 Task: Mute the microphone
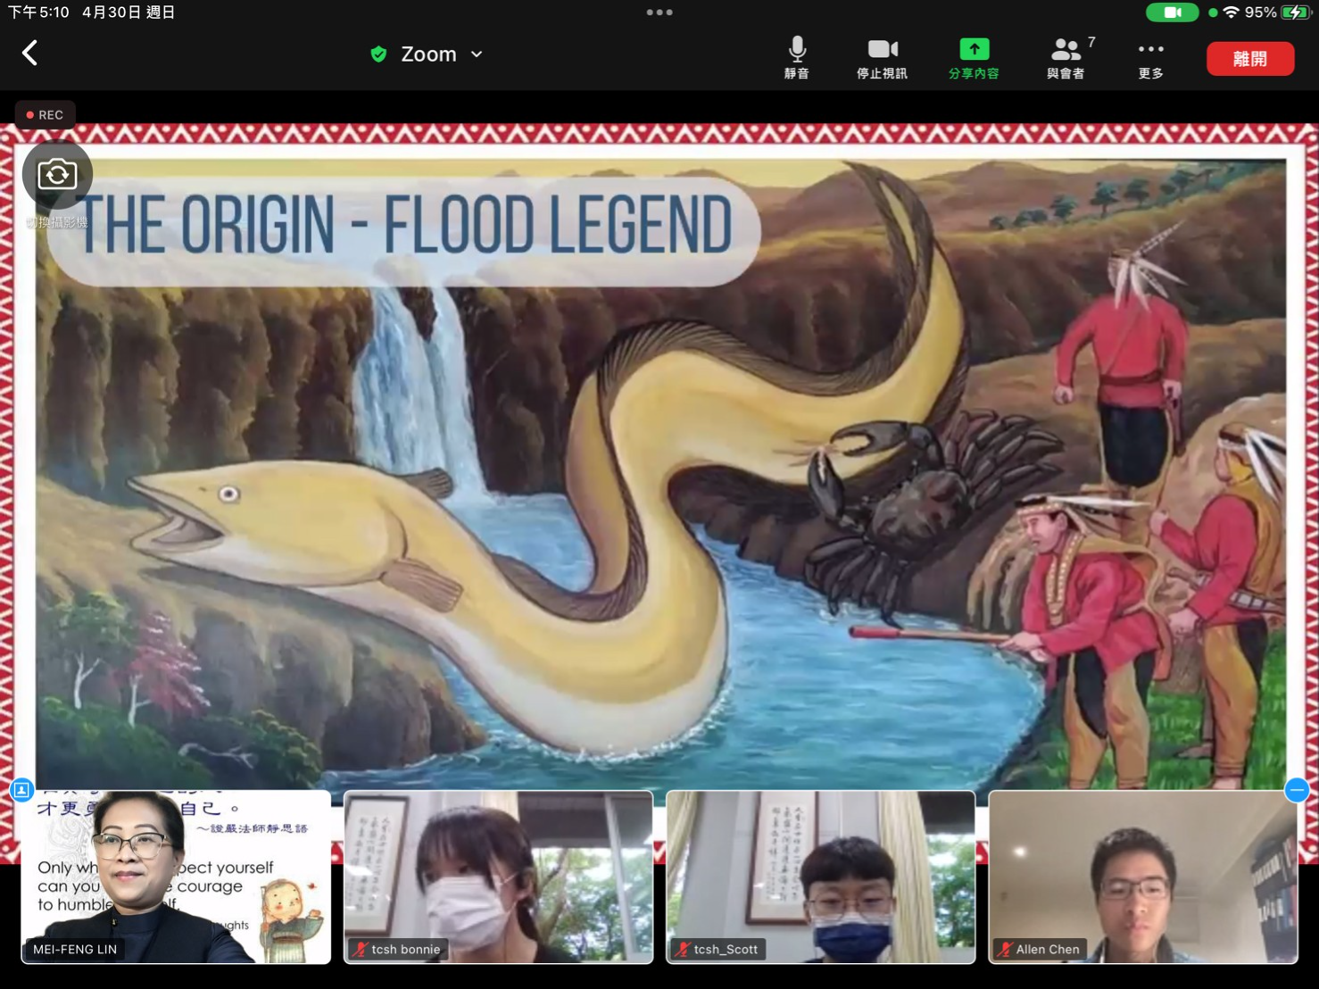(x=796, y=58)
